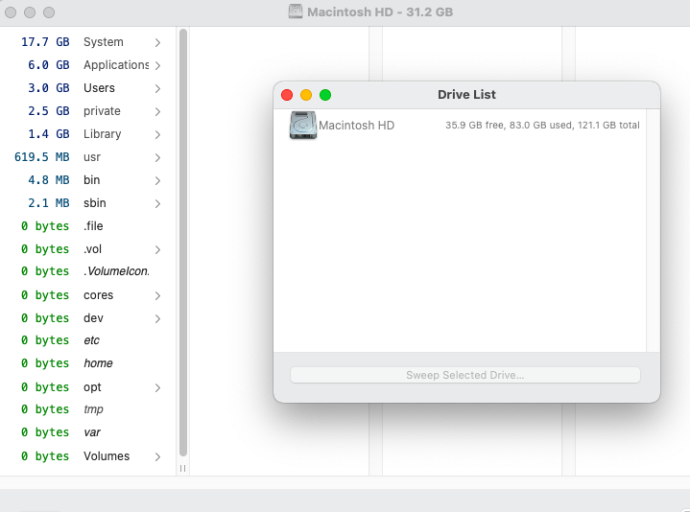
Task: Close the Drive List window
Action: click(x=287, y=95)
